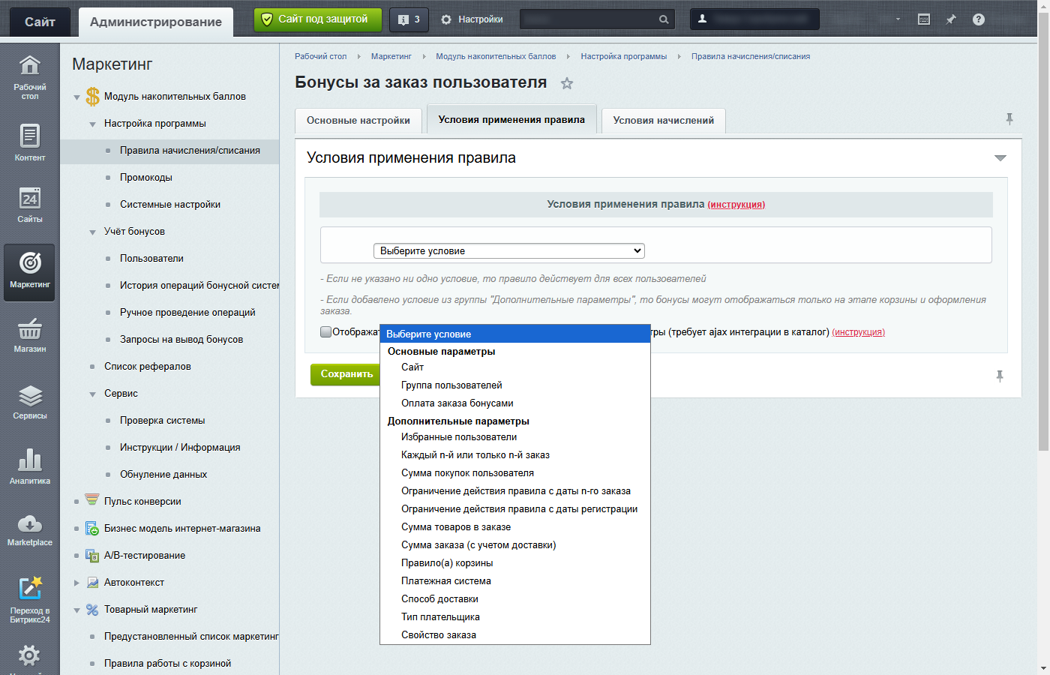Click the Маркетинг breadcrumb link
The image size is (1050, 675).
pos(391,56)
